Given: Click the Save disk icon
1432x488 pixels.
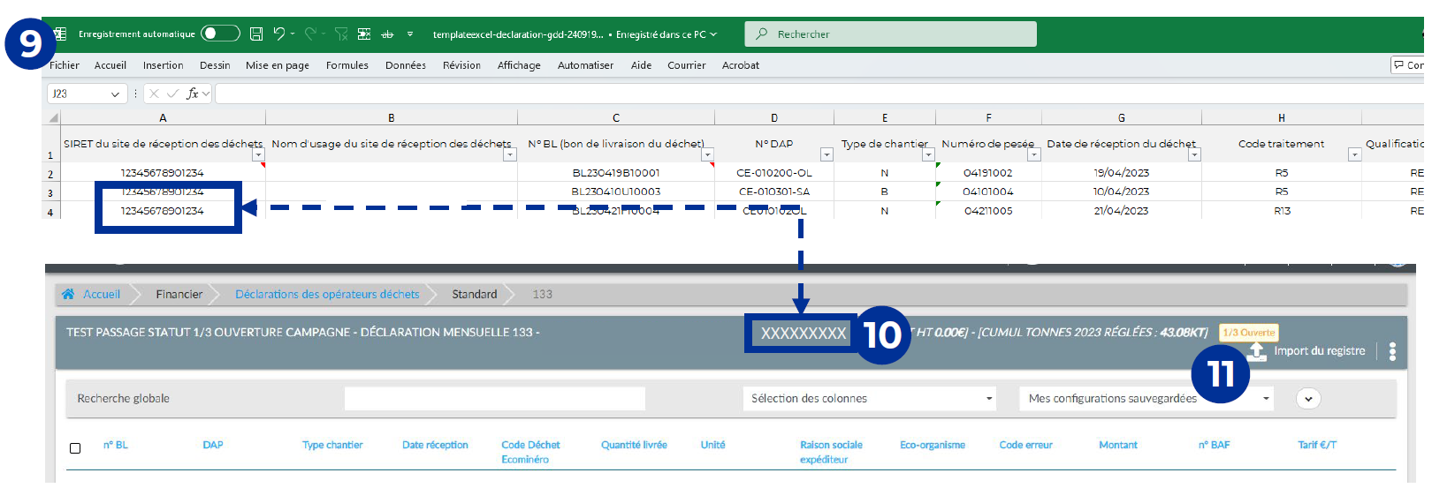Looking at the screenshot, I should 256,34.
